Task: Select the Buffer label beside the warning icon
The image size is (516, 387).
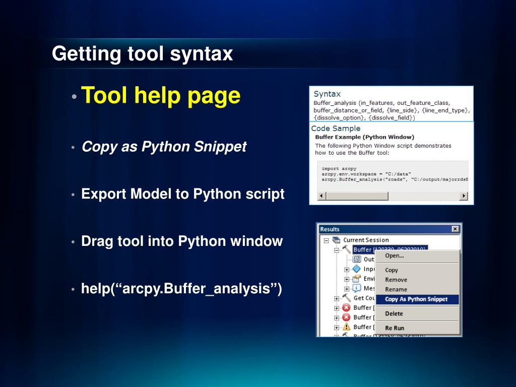Action: (x=364, y=327)
